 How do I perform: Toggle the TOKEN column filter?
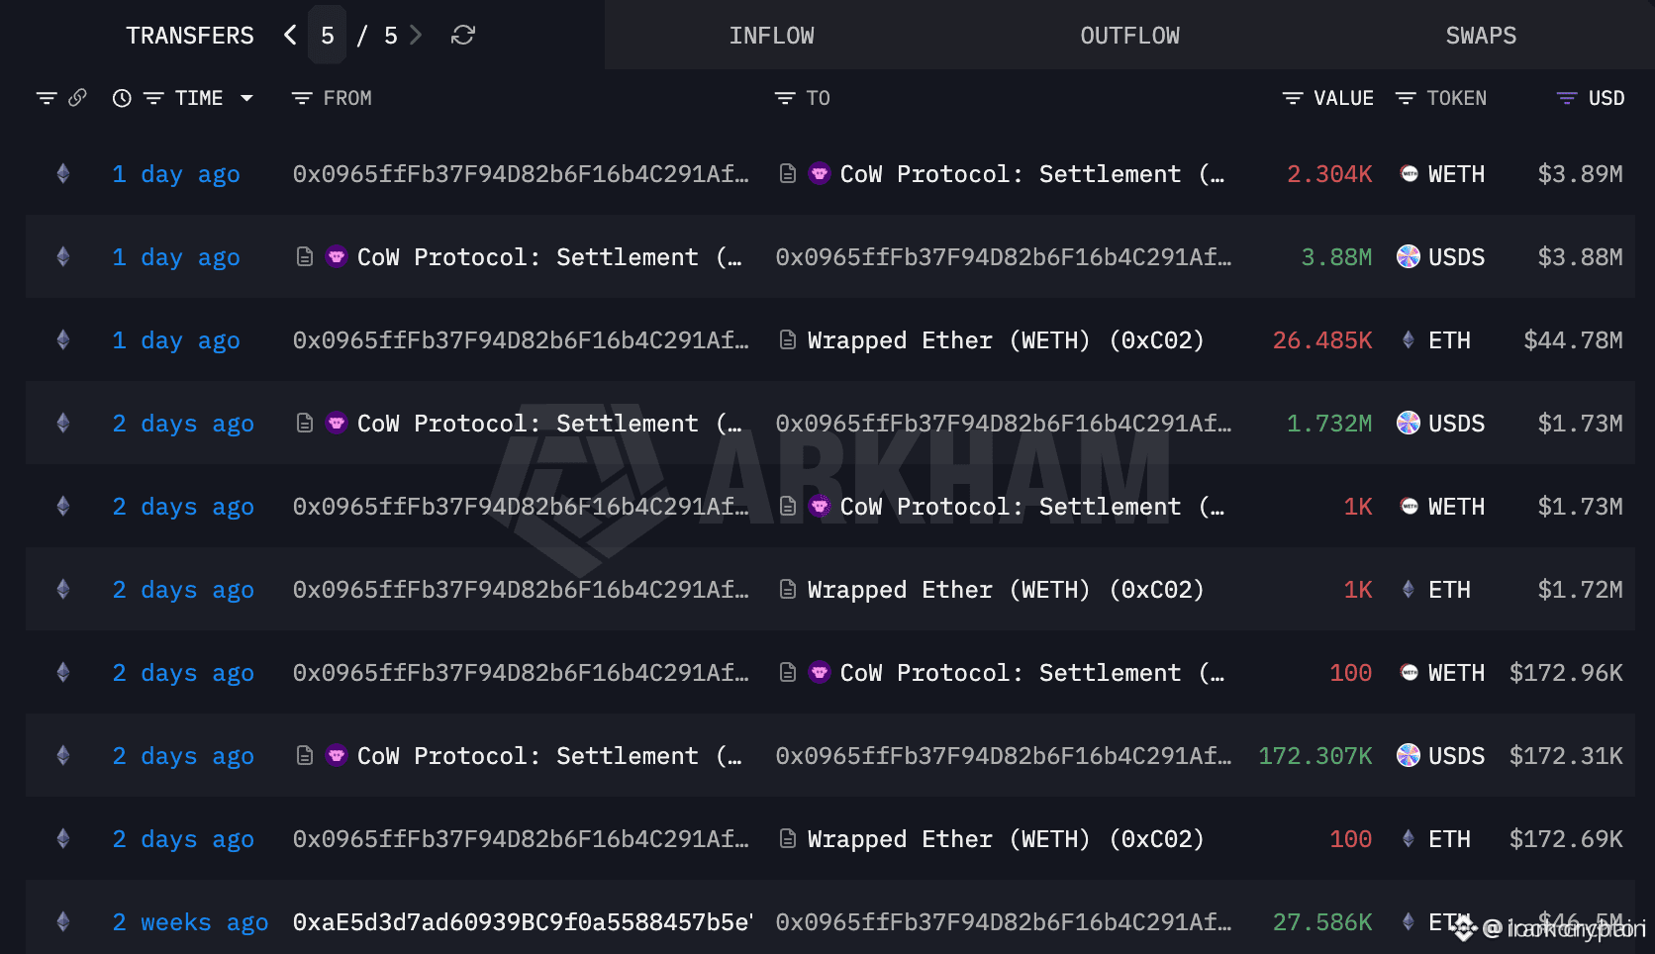[1406, 98]
